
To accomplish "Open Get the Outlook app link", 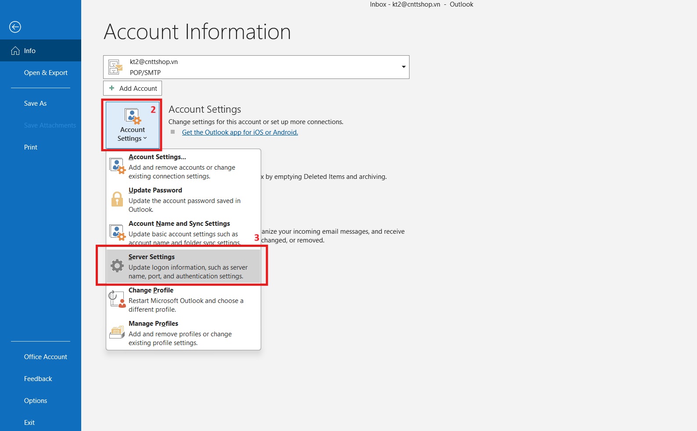I will [240, 132].
